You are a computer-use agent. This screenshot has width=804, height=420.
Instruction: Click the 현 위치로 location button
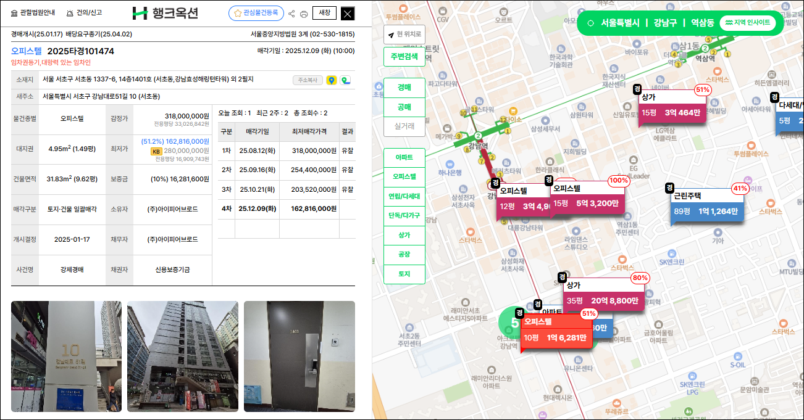coord(404,35)
